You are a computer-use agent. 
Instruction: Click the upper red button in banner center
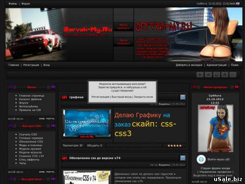pos(123,26)
